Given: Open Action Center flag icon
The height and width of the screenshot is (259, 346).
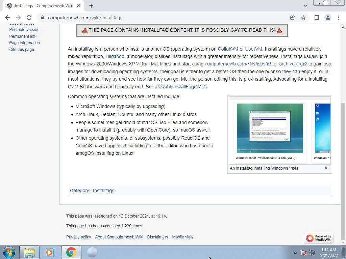Looking at the screenshot, I should pos(304,253).
